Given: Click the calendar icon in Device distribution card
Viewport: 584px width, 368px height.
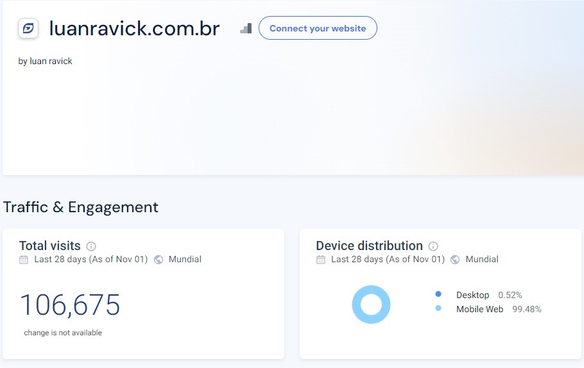Looking at the screenshot, I should click(321, 260).
